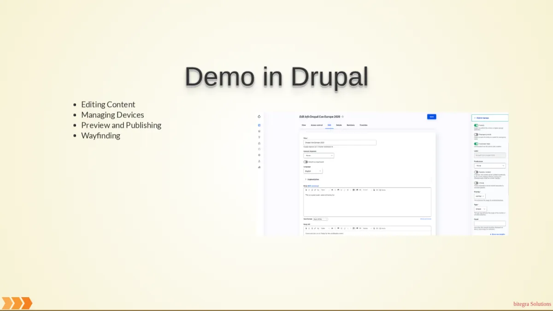The width and height of the screenshot is (553, 311).
Task: Click the 'Demo in Drupal' slide heading
Action: click(x=276, y=76)
